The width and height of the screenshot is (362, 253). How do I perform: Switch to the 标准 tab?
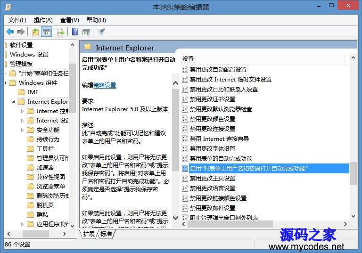(106, 234)
